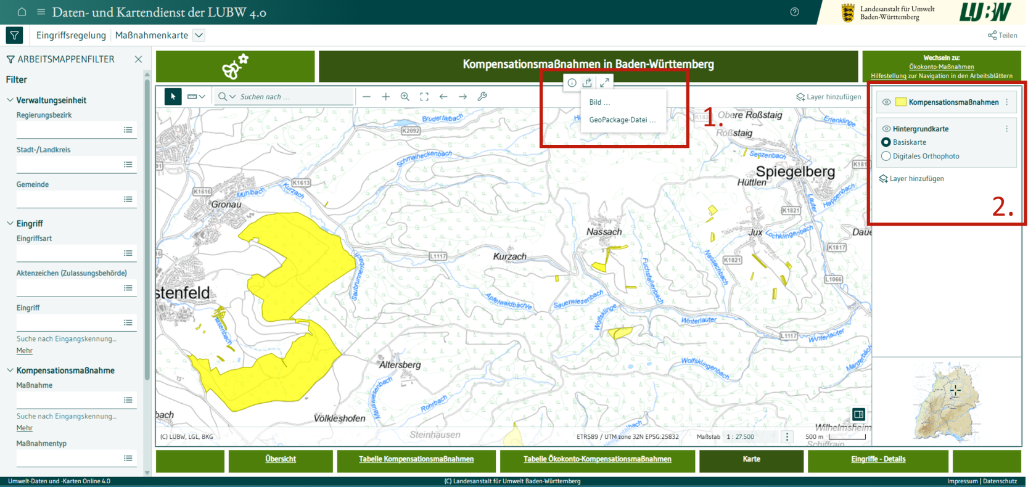The height and width of the screenshot is (487, 1036).
Task: Toggle visibility of Kompensationsmaßnahmen layer
Action: coord(886,102)
